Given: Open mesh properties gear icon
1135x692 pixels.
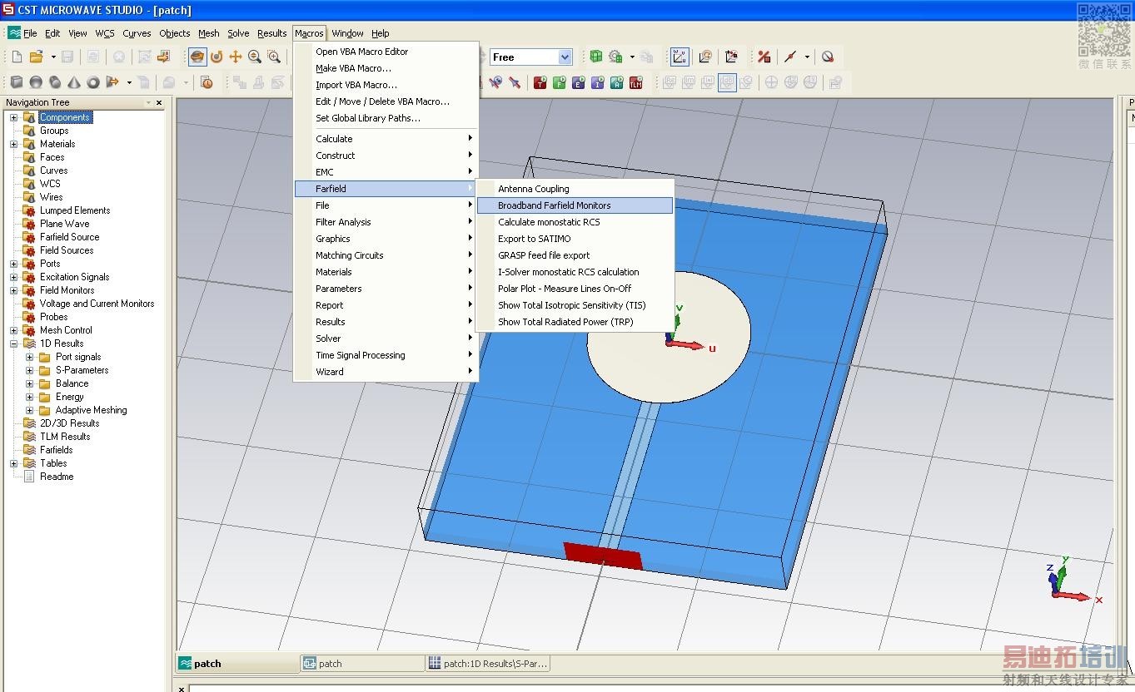Looking at the screenshot, I should coord(615,57).
